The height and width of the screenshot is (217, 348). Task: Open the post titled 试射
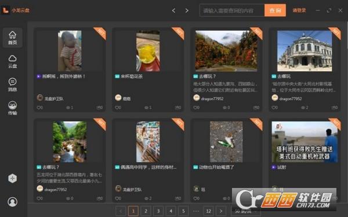[281, 167]
